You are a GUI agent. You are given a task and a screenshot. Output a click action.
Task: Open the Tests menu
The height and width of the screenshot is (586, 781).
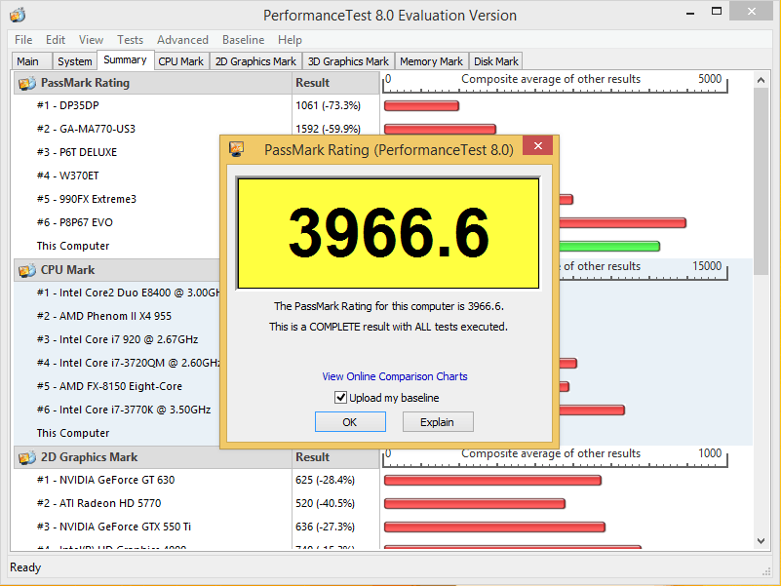coord(130,40)
